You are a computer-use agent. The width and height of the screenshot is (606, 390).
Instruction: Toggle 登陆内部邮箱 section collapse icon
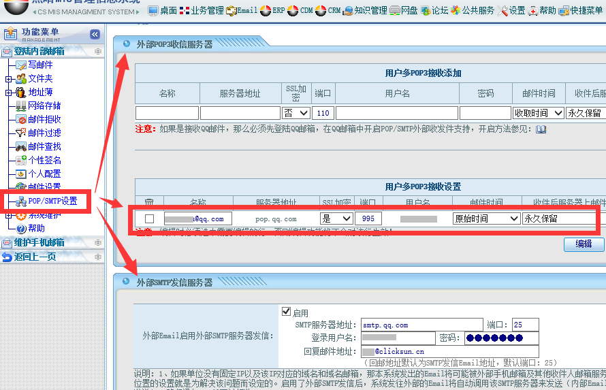[x=98, y=51]
